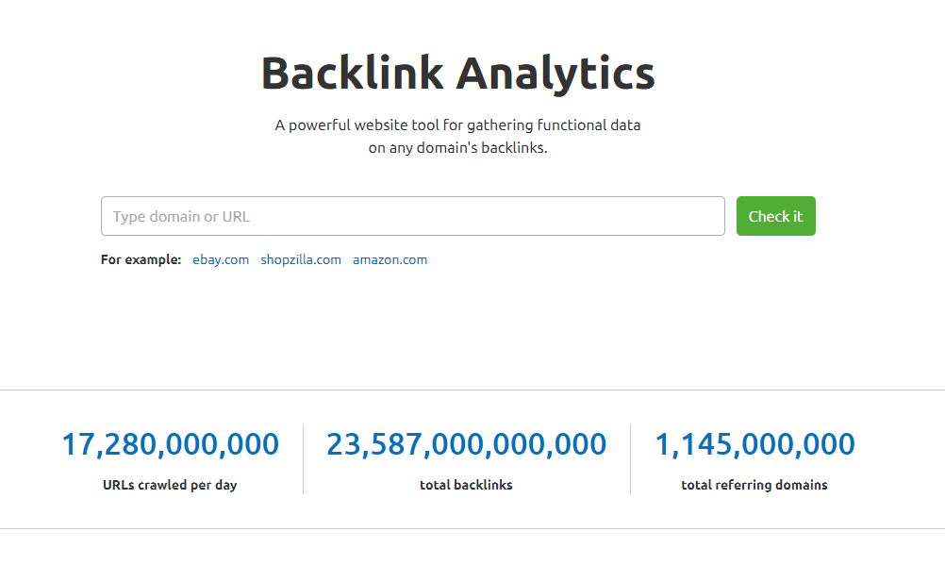945x565 pixels.
Task: Click the 17,280,000,000 statistic number
Action: point(170,444)
